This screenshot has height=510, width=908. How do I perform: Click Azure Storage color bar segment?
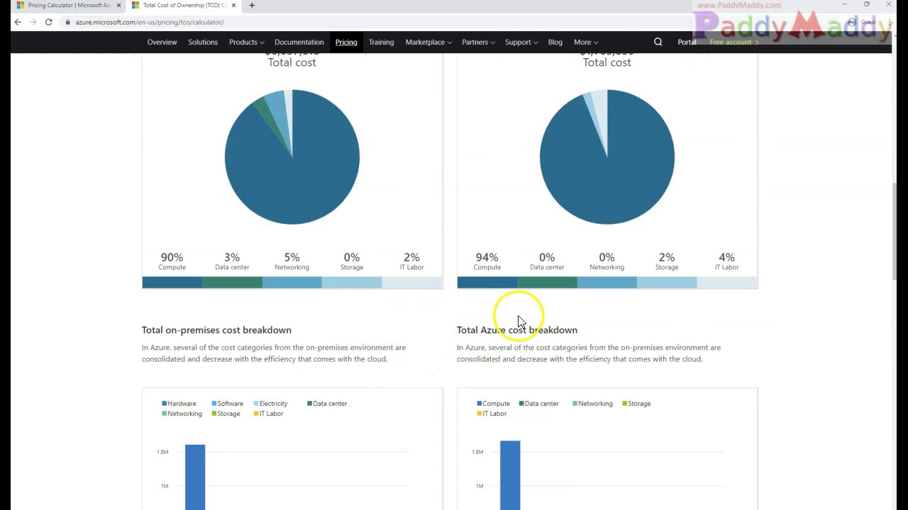coord(667,283)
